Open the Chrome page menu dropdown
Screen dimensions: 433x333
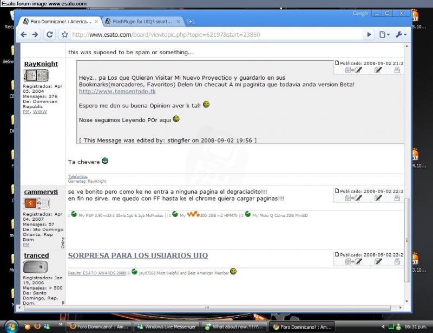(384, 34)
